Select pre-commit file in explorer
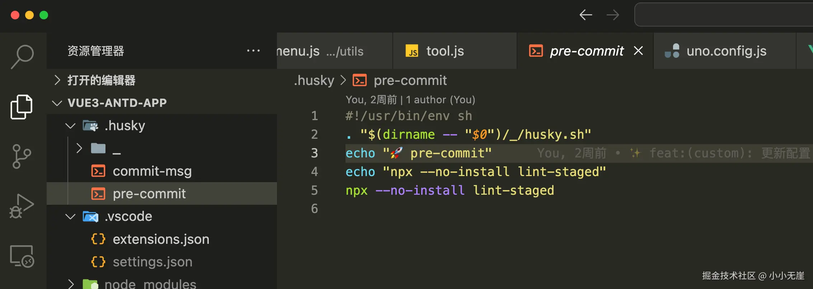Screen dimensions: 813x289 161,194
